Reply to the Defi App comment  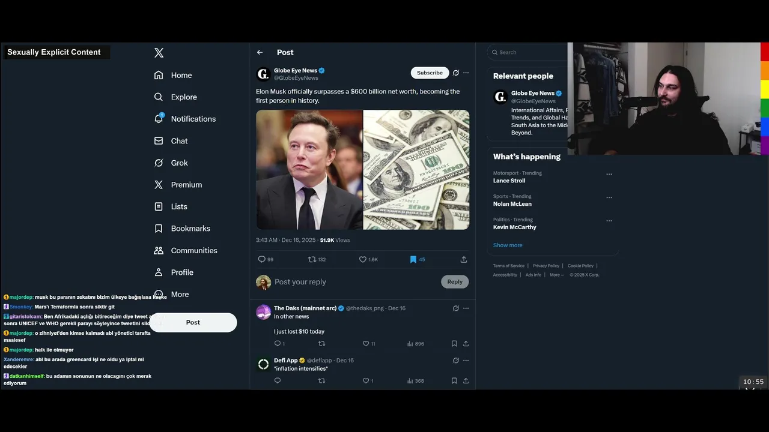278,381
